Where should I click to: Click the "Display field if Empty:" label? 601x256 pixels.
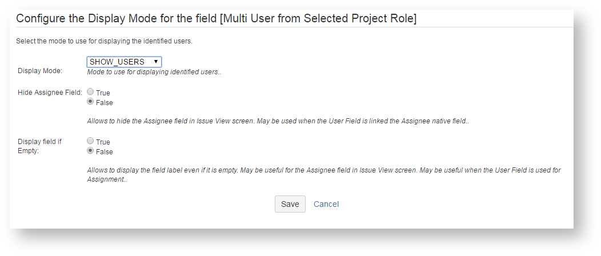40,146
